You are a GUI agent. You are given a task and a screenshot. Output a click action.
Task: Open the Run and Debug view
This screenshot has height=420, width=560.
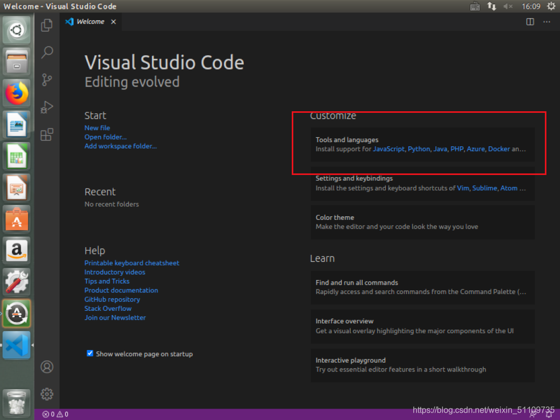tap(47, 107)
